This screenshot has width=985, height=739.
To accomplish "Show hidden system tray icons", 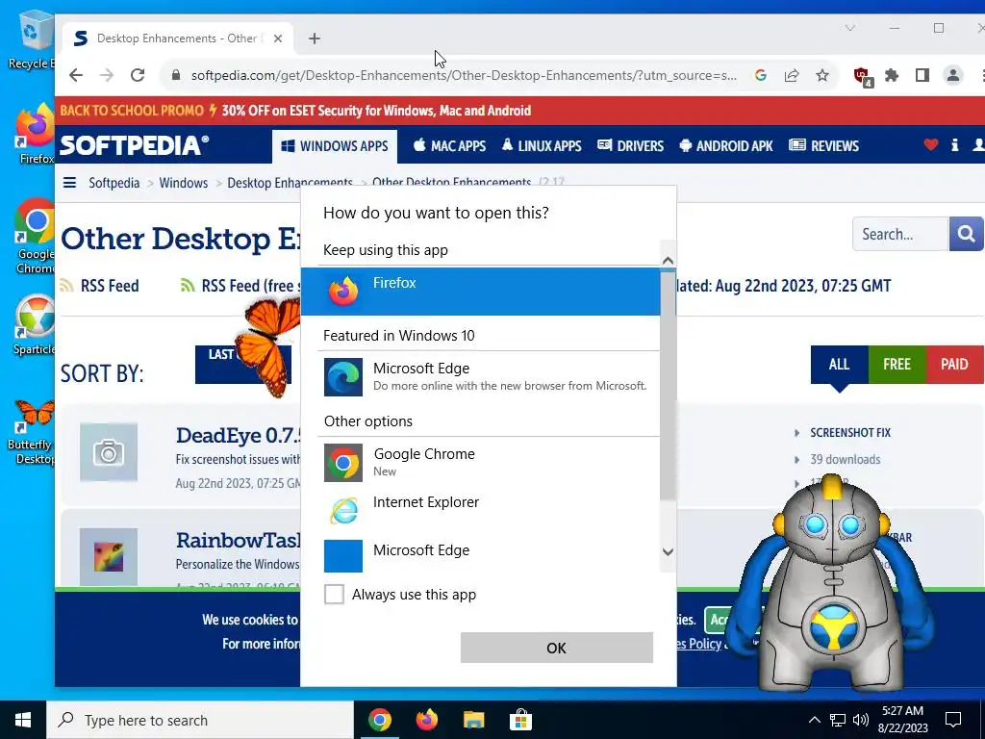I will point(814,720).
